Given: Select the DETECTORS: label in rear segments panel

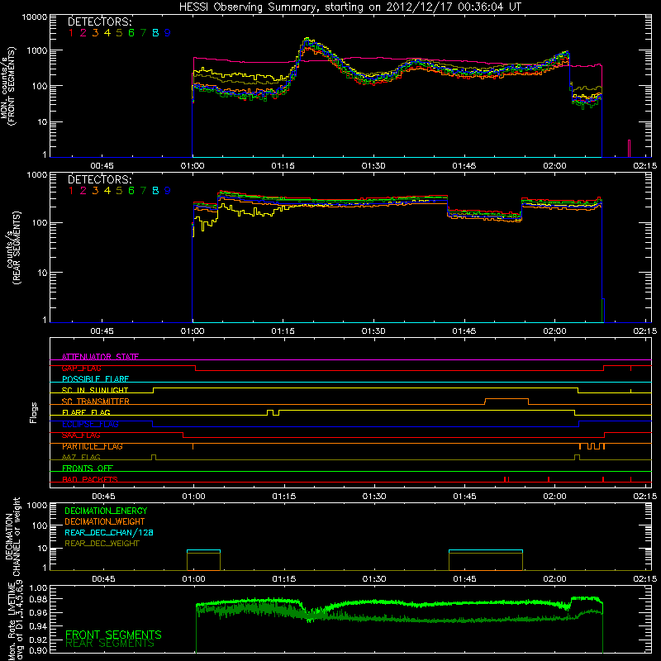Looking at the screenshot, I should [99, 179].
